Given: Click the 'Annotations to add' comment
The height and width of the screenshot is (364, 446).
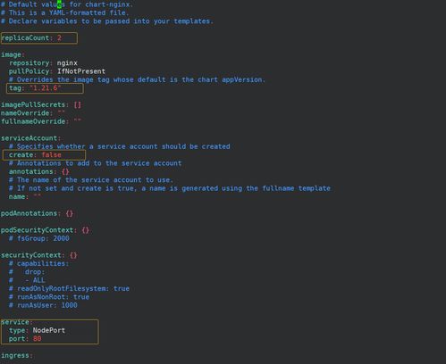Looking at the screenshot, I should tap(95, 163).
